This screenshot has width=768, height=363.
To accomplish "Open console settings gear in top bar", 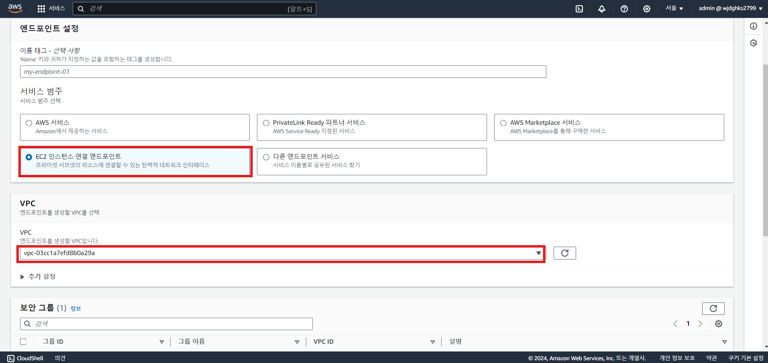I will (x=647, y=9).
